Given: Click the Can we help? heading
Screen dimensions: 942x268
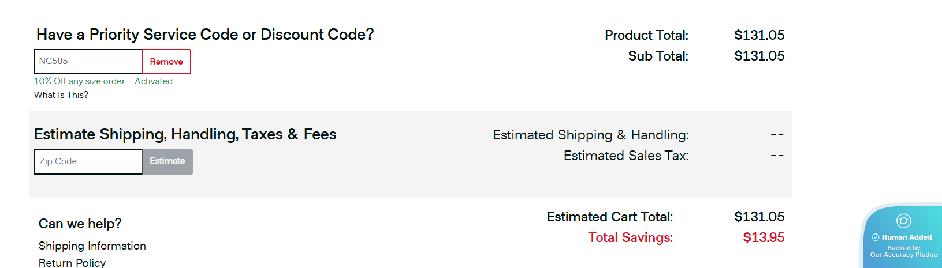Looking at the screenshot, I should point(80,224).
